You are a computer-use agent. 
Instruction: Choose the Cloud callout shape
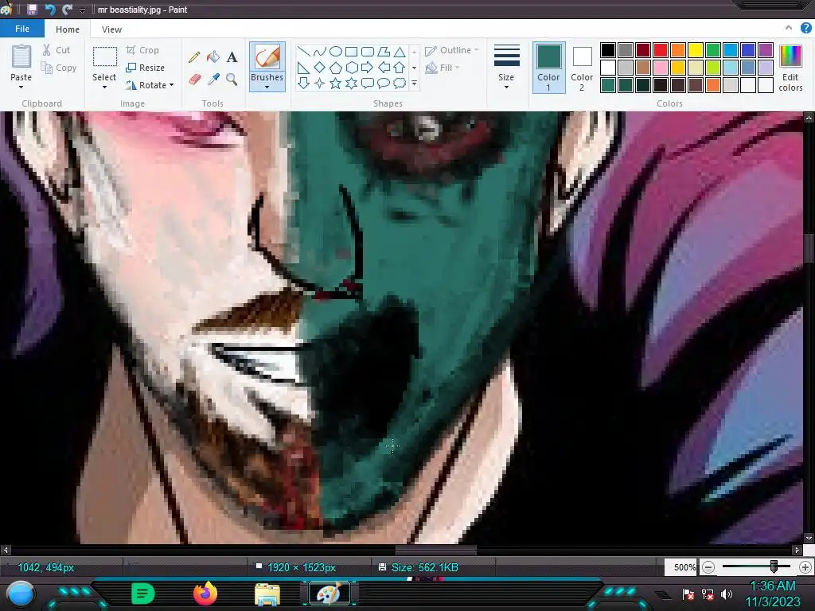[400, 83]
